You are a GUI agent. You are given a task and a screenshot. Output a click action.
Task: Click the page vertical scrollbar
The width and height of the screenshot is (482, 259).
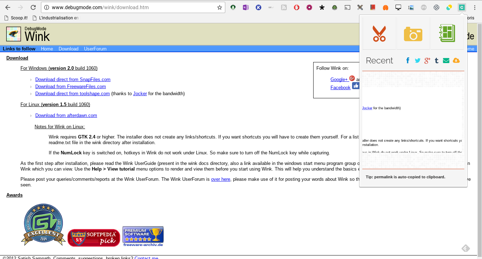(480, 141)
